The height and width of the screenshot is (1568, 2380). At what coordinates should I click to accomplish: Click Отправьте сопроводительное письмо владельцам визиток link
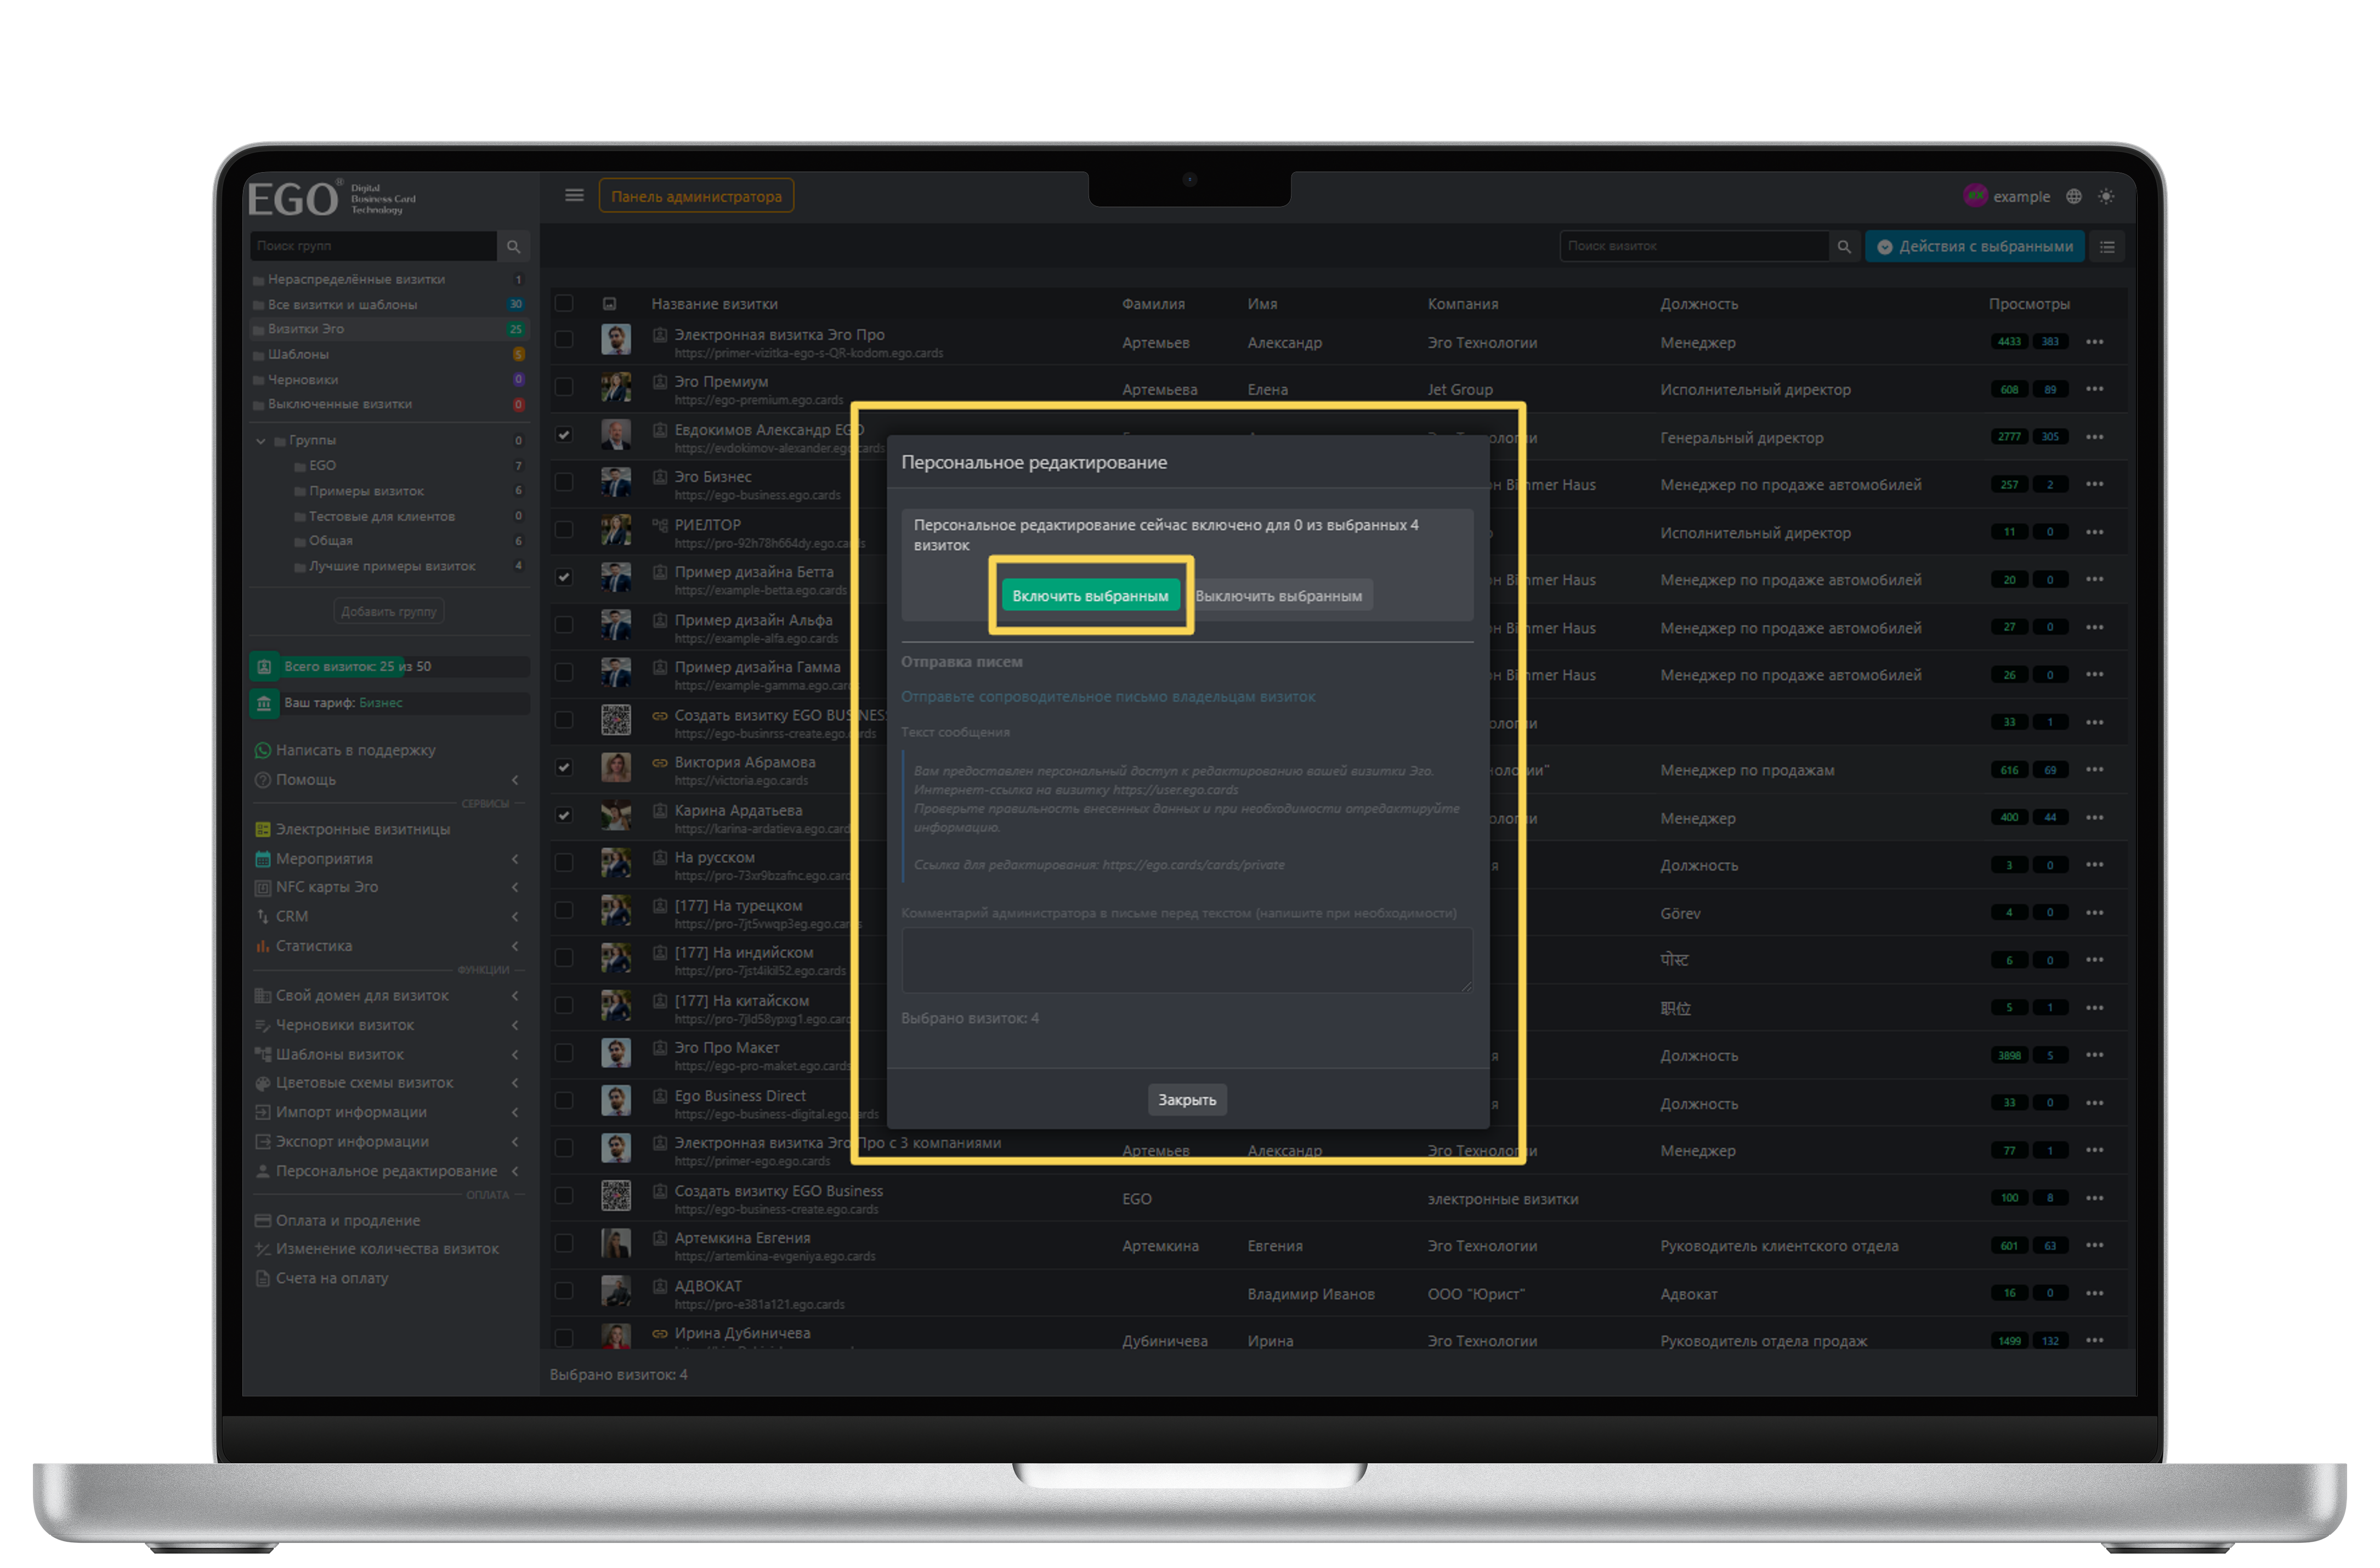pyautogui.click(x=1108, y=697)
